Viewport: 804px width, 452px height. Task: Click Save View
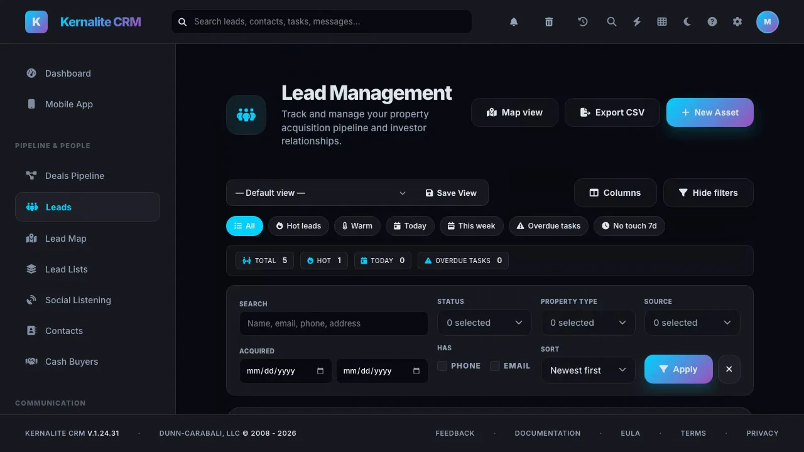pos(451,193)
